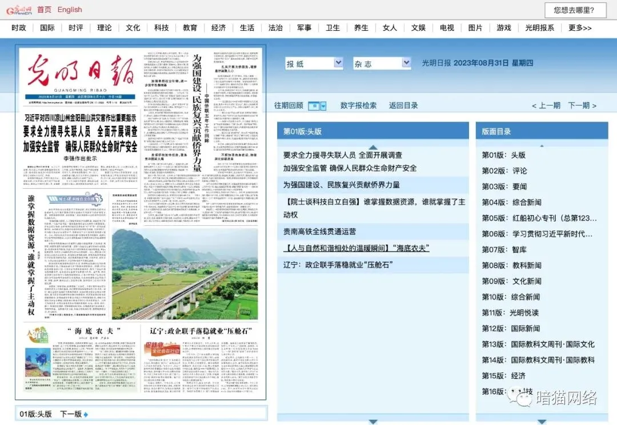
Task: Open the 文化 navigation item
Action: point(133,28)
